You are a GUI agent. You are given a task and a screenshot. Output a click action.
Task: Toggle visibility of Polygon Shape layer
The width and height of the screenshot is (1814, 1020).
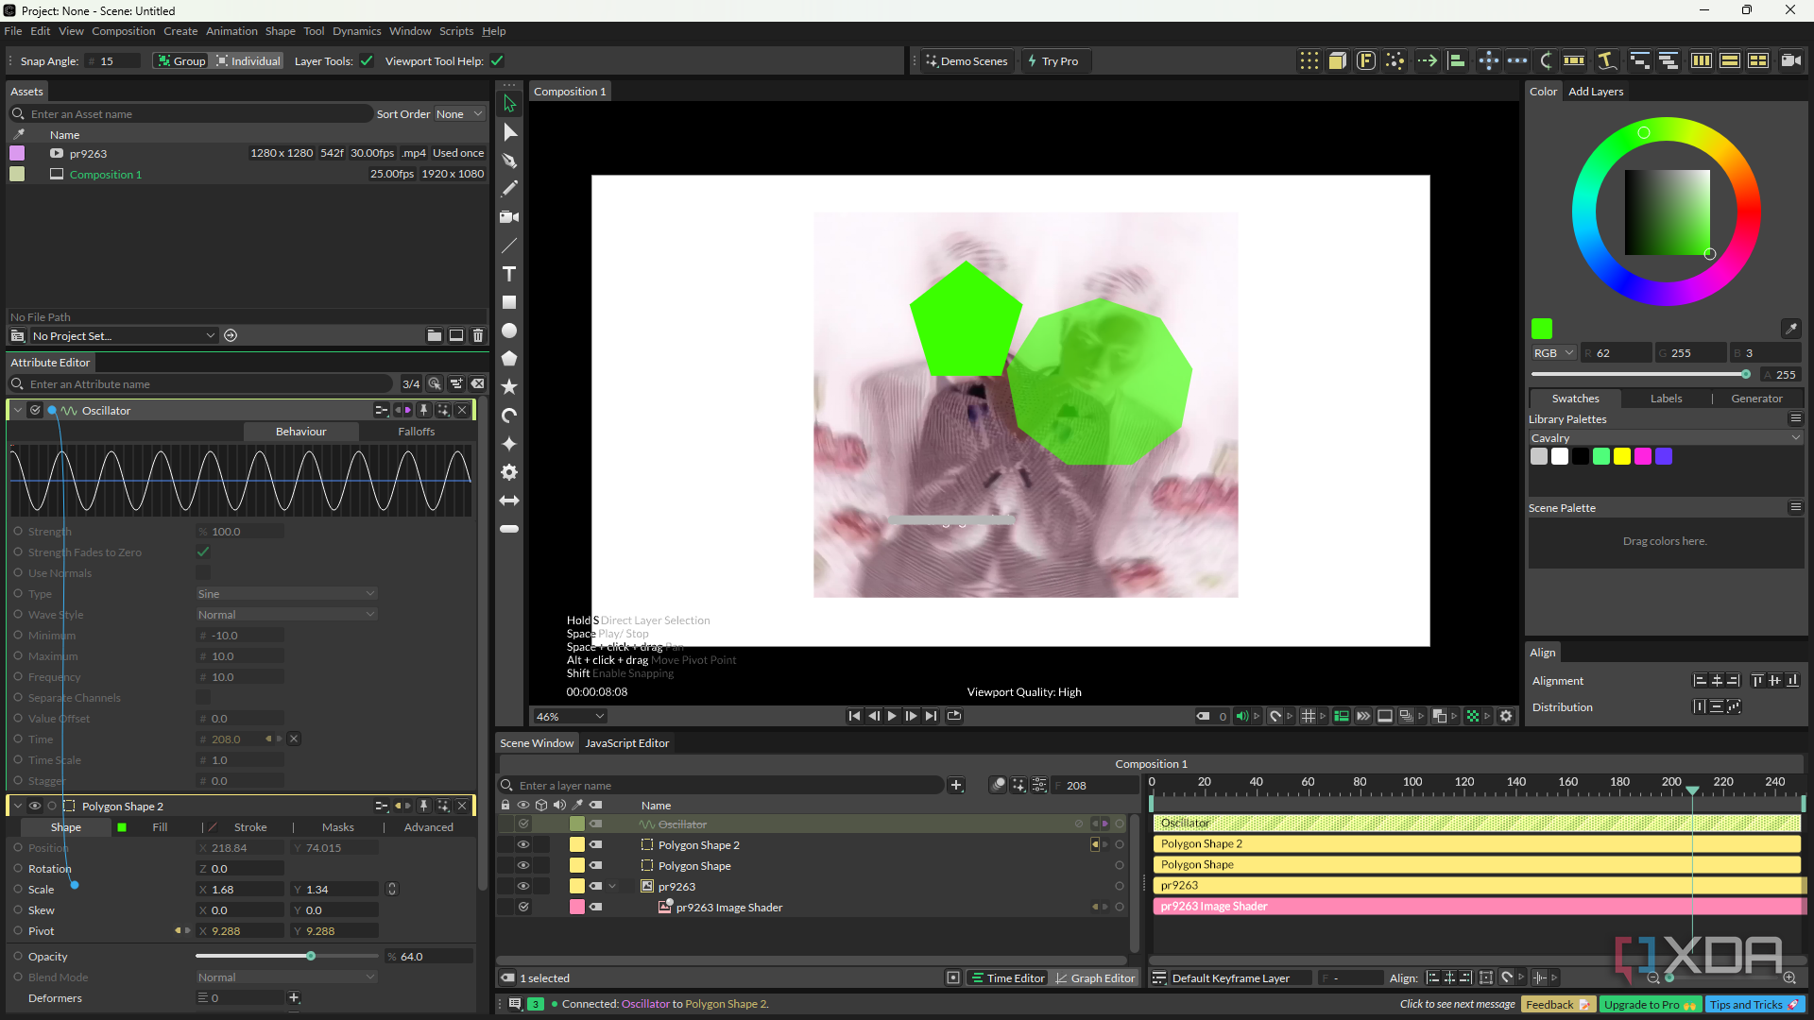(x=522, y=865)
